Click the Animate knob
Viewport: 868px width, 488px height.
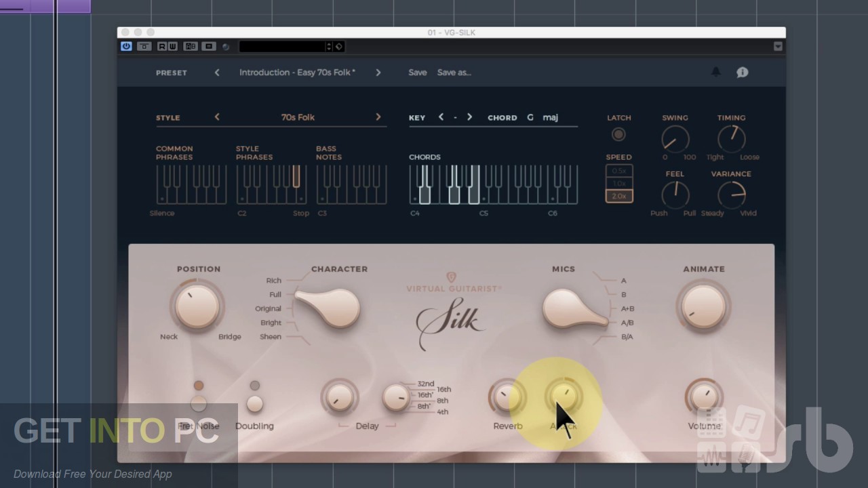tap(704, 306)
